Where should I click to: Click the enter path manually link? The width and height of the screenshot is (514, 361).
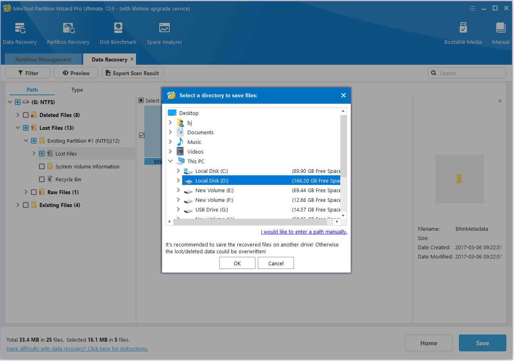(x=304, y=232)
